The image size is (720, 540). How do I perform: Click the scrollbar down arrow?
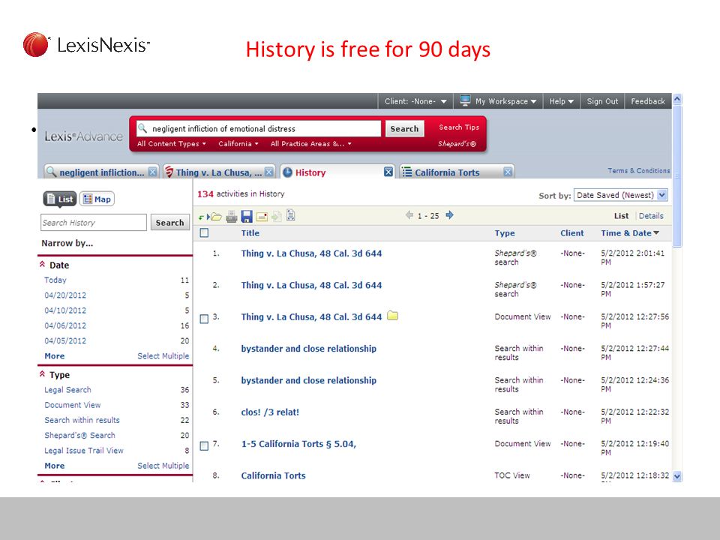(676, 476)
